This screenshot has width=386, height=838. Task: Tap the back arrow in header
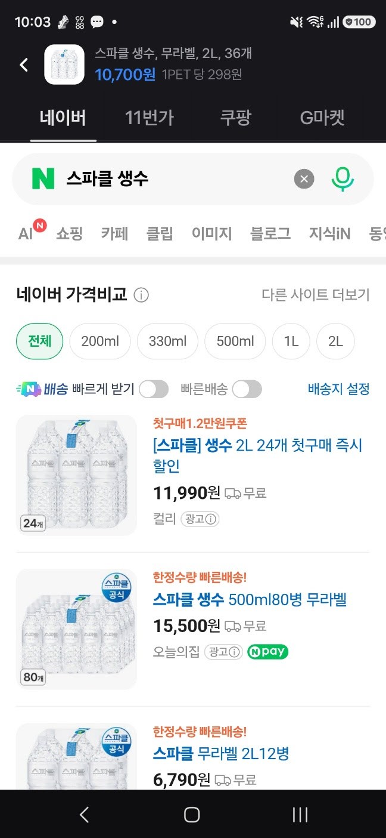click(x=24, y=64)
